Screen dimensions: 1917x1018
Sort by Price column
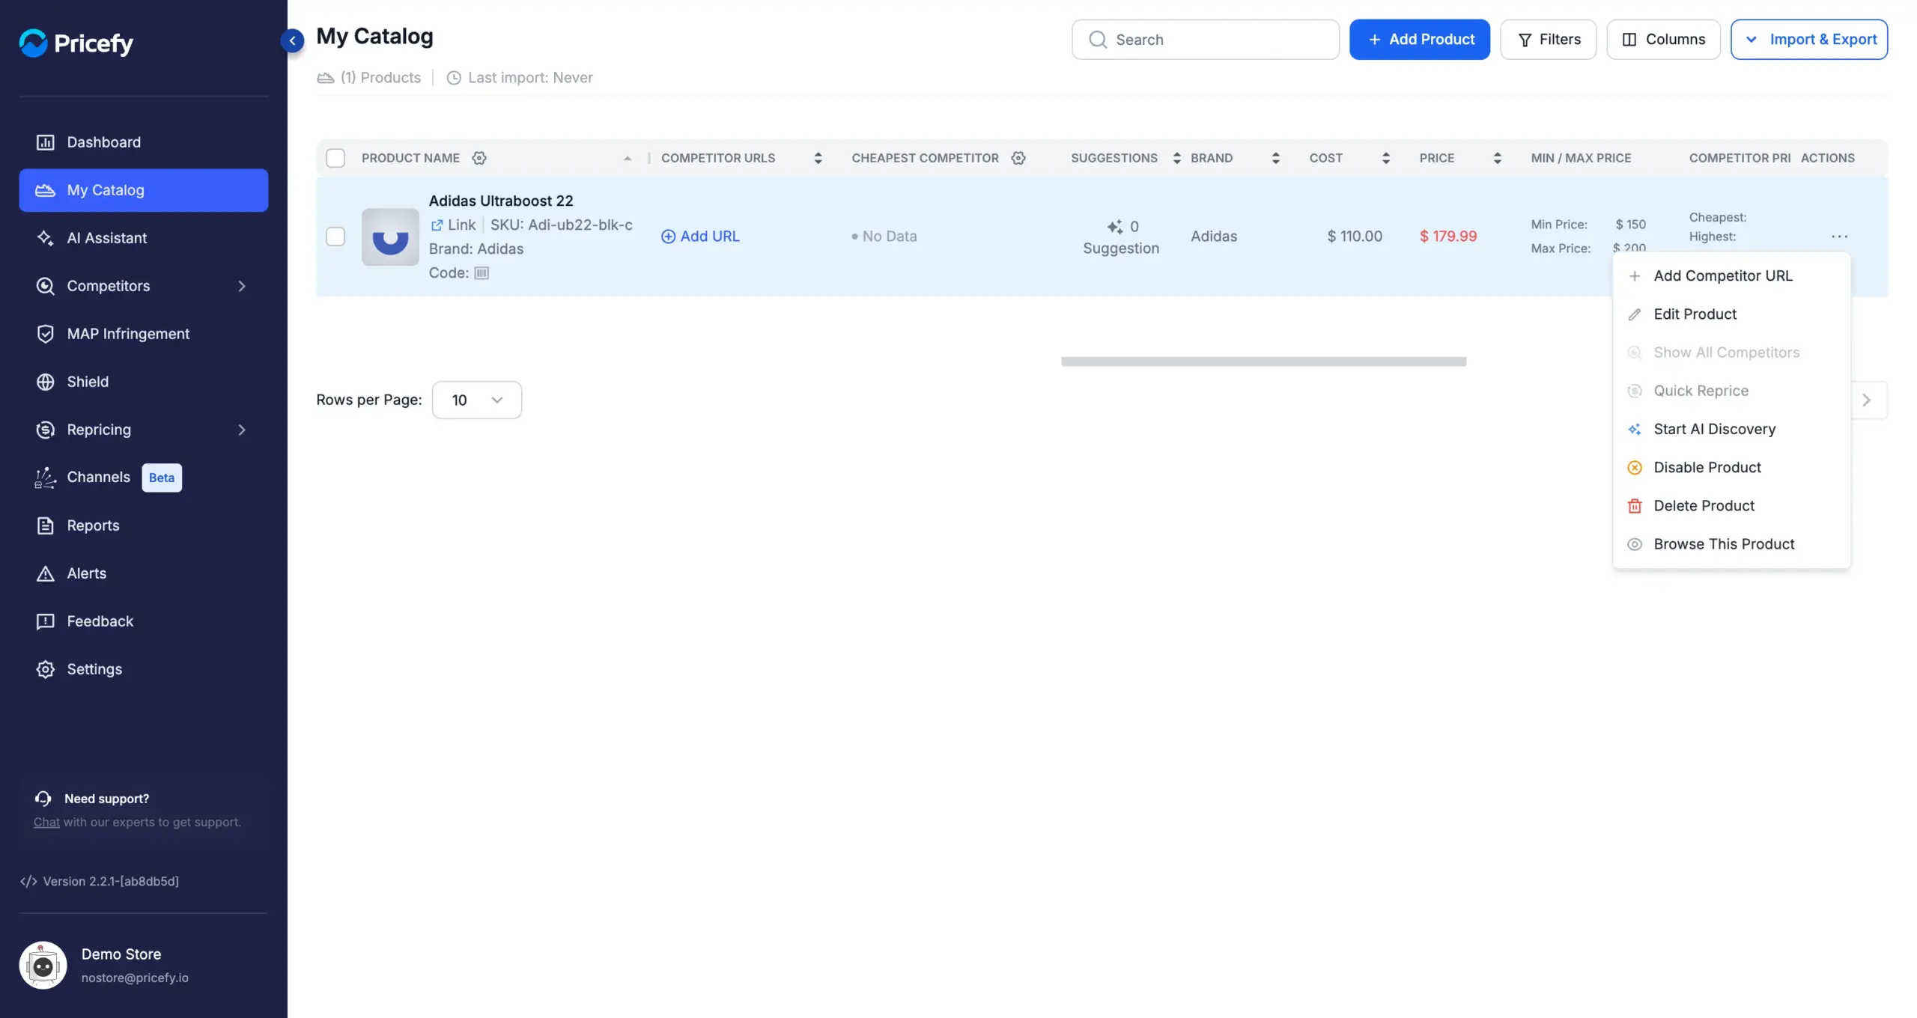[1497, 158]
